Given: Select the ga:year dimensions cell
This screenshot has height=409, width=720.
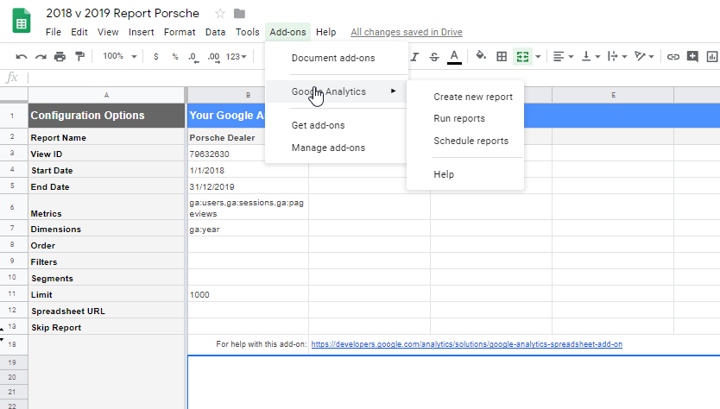Looking at the screenshot, I should [x=248, y=230].
